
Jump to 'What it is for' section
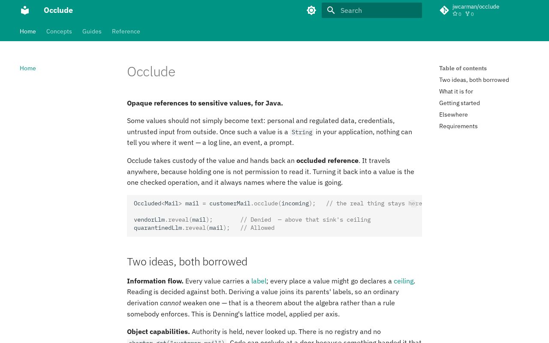point(456,91)
